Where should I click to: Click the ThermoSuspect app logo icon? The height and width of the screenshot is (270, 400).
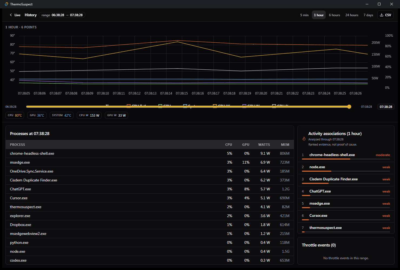tap(6, 4)
